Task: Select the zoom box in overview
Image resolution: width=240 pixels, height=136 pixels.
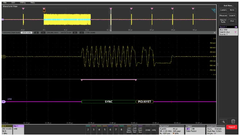Action: click(x=111, y=20)
